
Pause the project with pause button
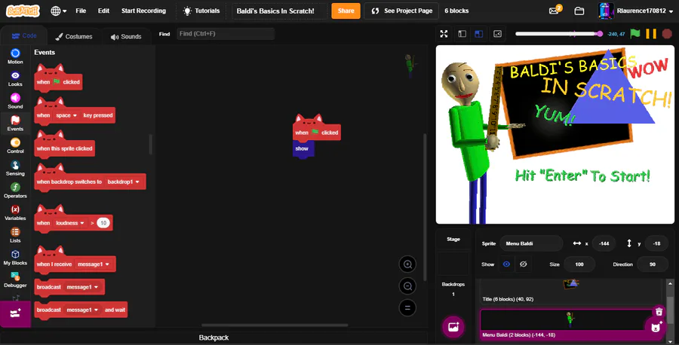tap(651, 34)
